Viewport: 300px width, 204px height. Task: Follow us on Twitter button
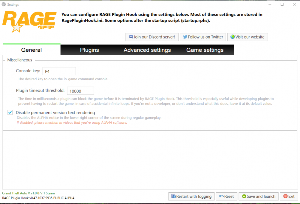203,37
